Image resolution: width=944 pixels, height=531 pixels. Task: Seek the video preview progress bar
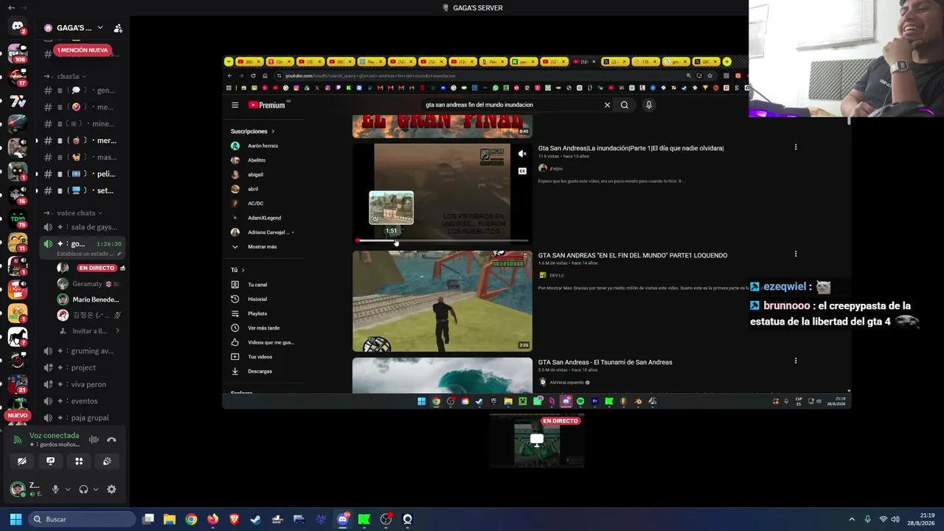[x=442, y=240]
